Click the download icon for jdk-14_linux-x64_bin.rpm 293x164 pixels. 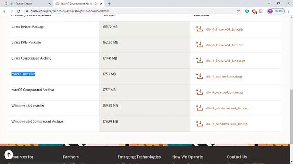pyautogui.click(x=200, y=45)
